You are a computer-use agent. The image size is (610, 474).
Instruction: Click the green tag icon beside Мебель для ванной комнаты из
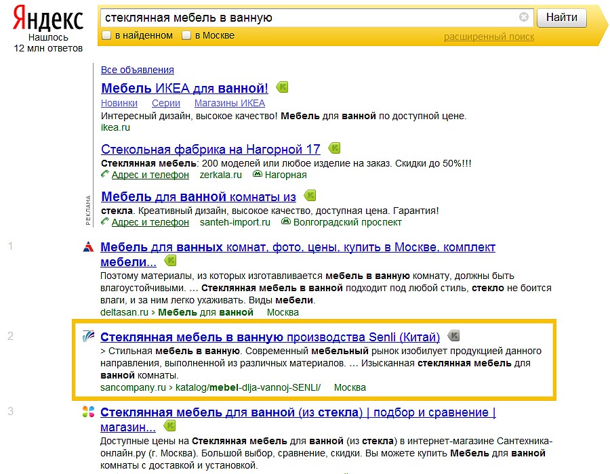(310, 196)
